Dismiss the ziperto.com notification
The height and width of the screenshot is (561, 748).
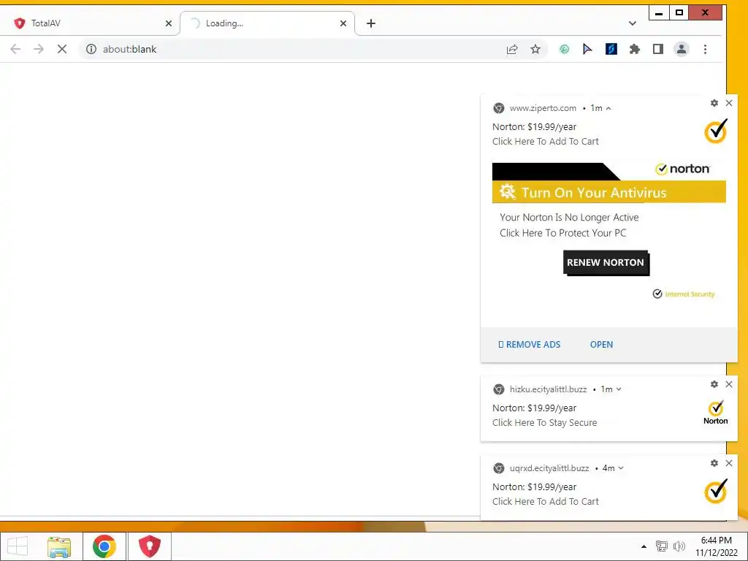click(x=729, y=103)
